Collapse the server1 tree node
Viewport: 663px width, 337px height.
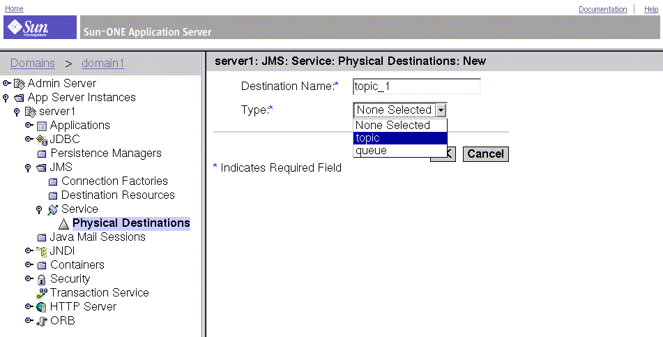(x=17, y=112)
